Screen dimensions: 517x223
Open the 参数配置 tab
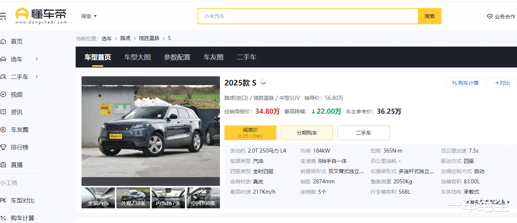tap(177, 57)
